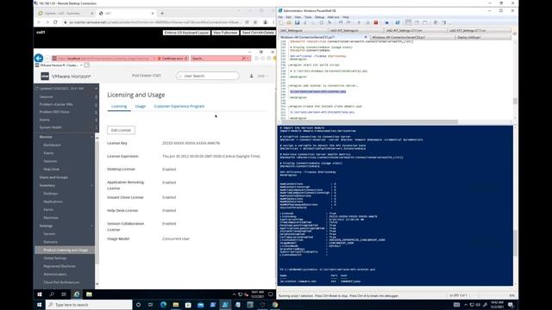Open the View menu in PowerShell ISE

point(298,17)
